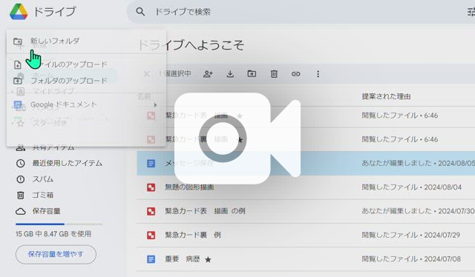Open more actions three-dot menu
Viewport: 475px width, 277px height.
318,74
